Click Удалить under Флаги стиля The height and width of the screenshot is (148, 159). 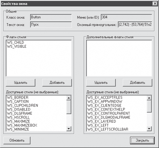click(21, 83)
